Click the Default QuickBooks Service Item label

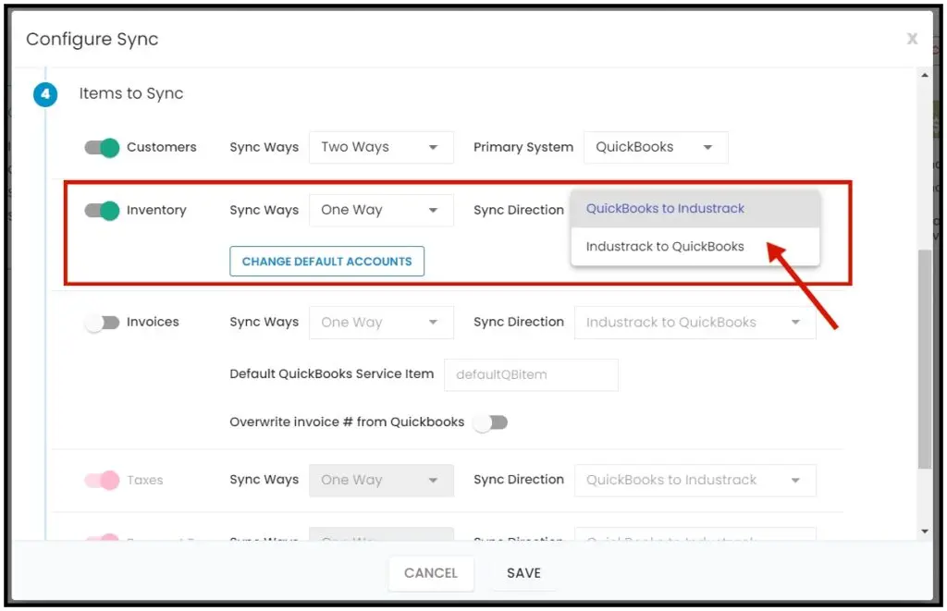coord(332,373)
